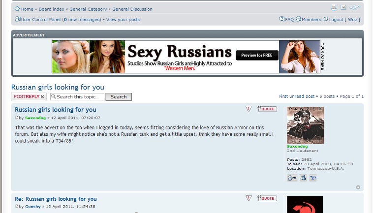
Task: Click Saxondog's Panzer avatar image
Action: pos(305,125)
